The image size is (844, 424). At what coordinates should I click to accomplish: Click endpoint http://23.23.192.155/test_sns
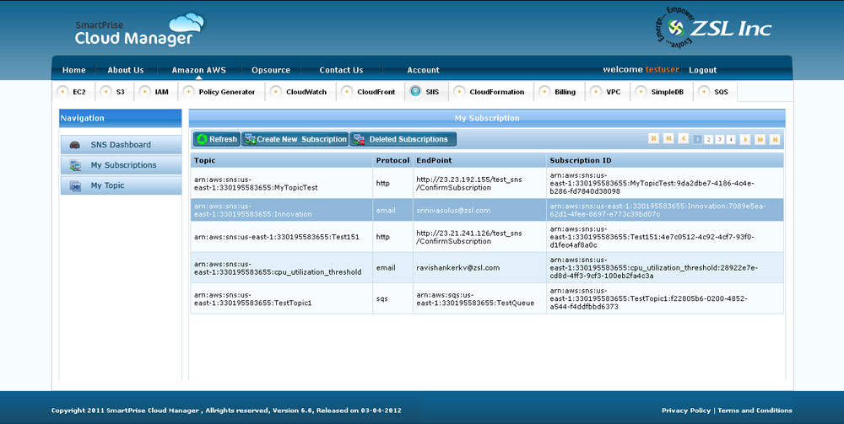(x=468, y=183)
